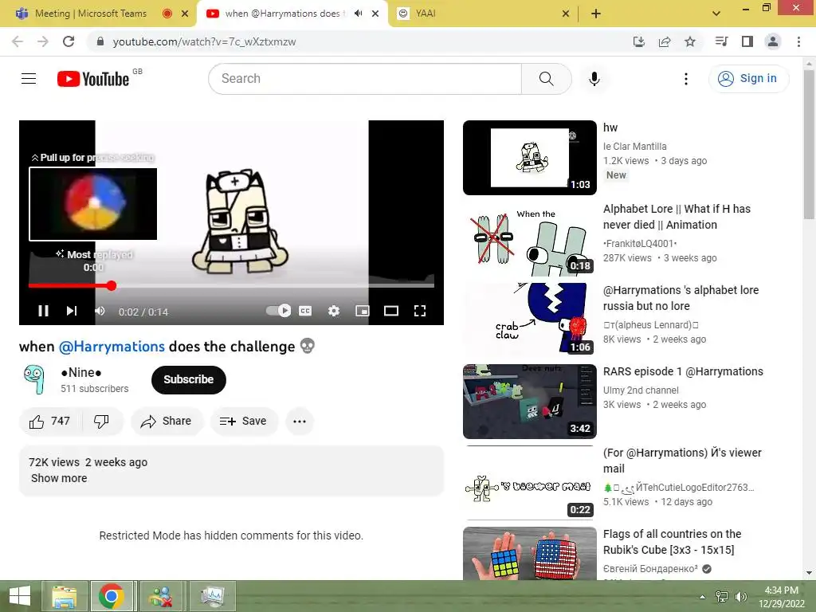Image resolution: width=816 pixels, height=612 pixels.
Task: Open File Explorer from taskbar
Action: click(x=64, y=596)
